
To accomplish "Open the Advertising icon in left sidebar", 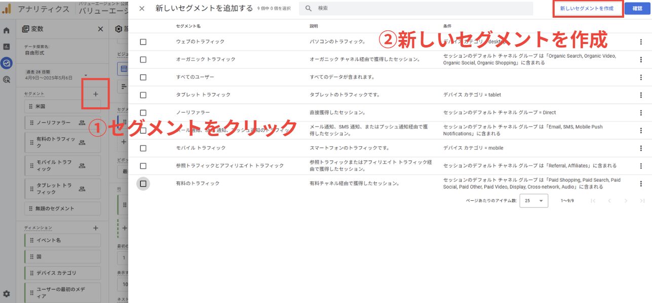I will coord(7,79).
